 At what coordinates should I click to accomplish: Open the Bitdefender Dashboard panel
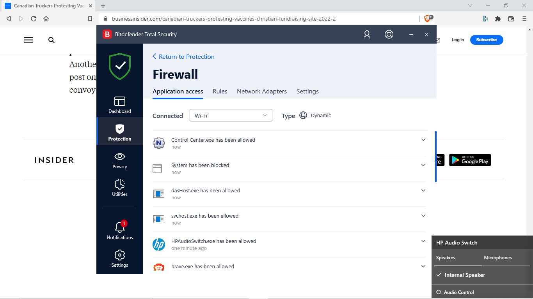point(119,104)
